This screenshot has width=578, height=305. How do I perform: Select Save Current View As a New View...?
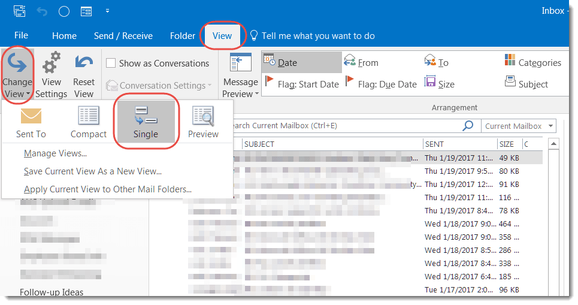[x=93, y=171]
